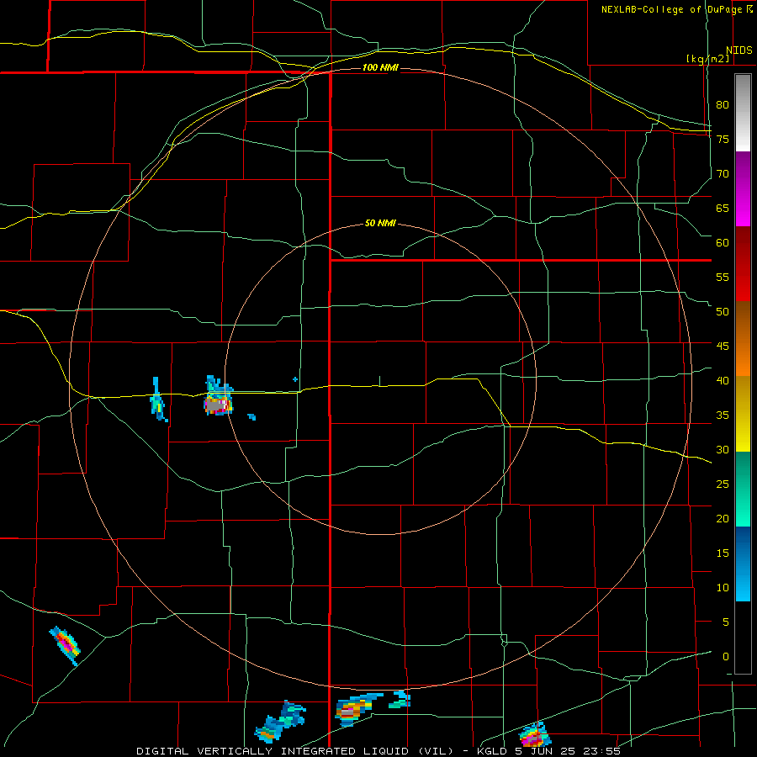Click the '50' scale value
Image resolution: width=757 pixels, height=757 pixels.
[723, 311]
